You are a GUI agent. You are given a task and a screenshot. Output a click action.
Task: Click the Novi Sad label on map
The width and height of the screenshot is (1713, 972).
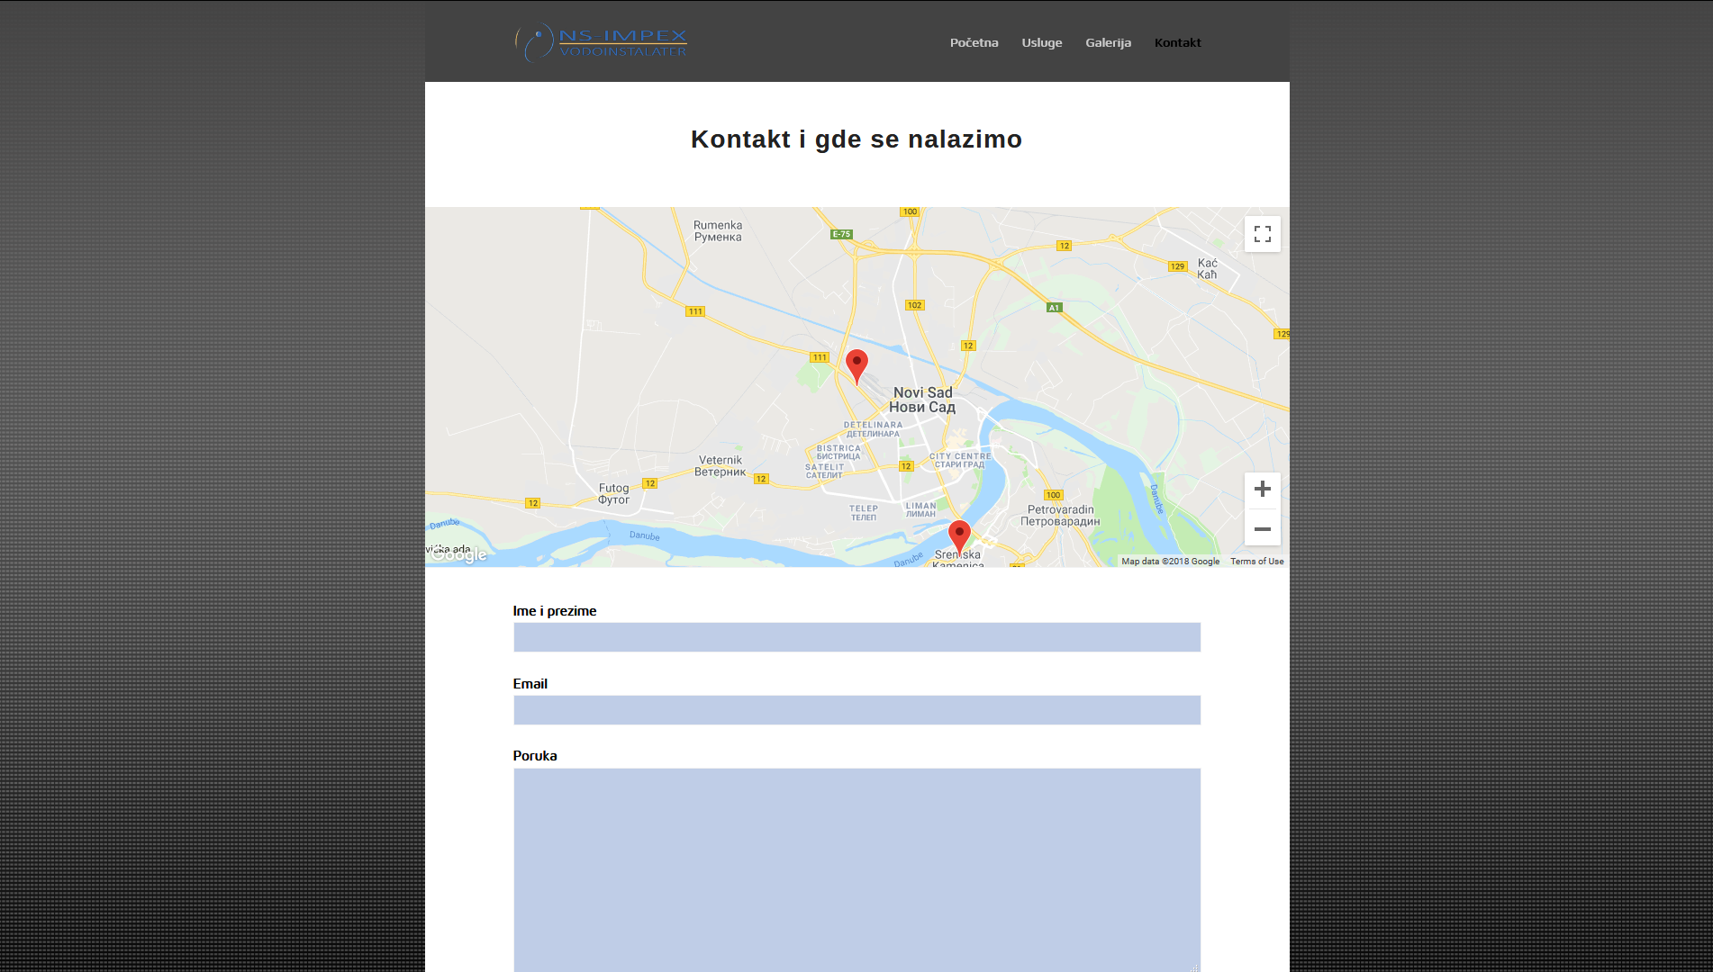pyautogui.click(x=922, y=400)
